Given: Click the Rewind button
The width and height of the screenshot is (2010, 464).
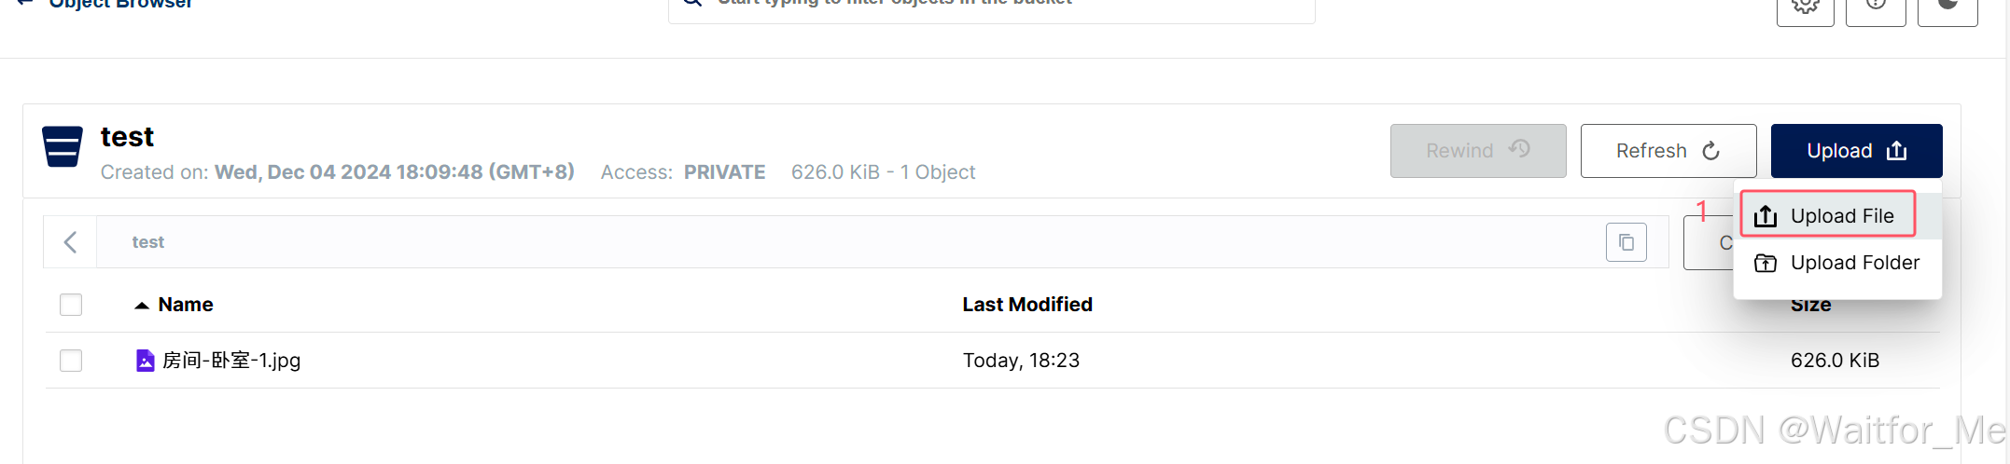Looking at the screenshot, I should point(1478,151).
